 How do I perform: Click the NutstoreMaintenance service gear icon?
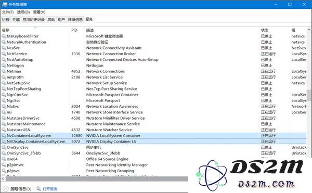[x=4, y=124]
